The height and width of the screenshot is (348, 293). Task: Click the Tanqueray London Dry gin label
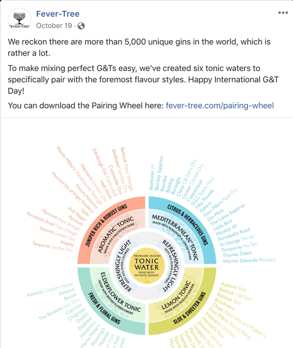[x=53, y=246]
